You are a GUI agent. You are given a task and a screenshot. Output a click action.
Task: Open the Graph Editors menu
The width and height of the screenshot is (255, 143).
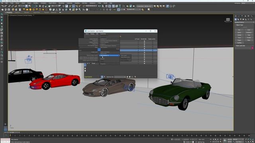pyautogui.click(x=52, y=3)
